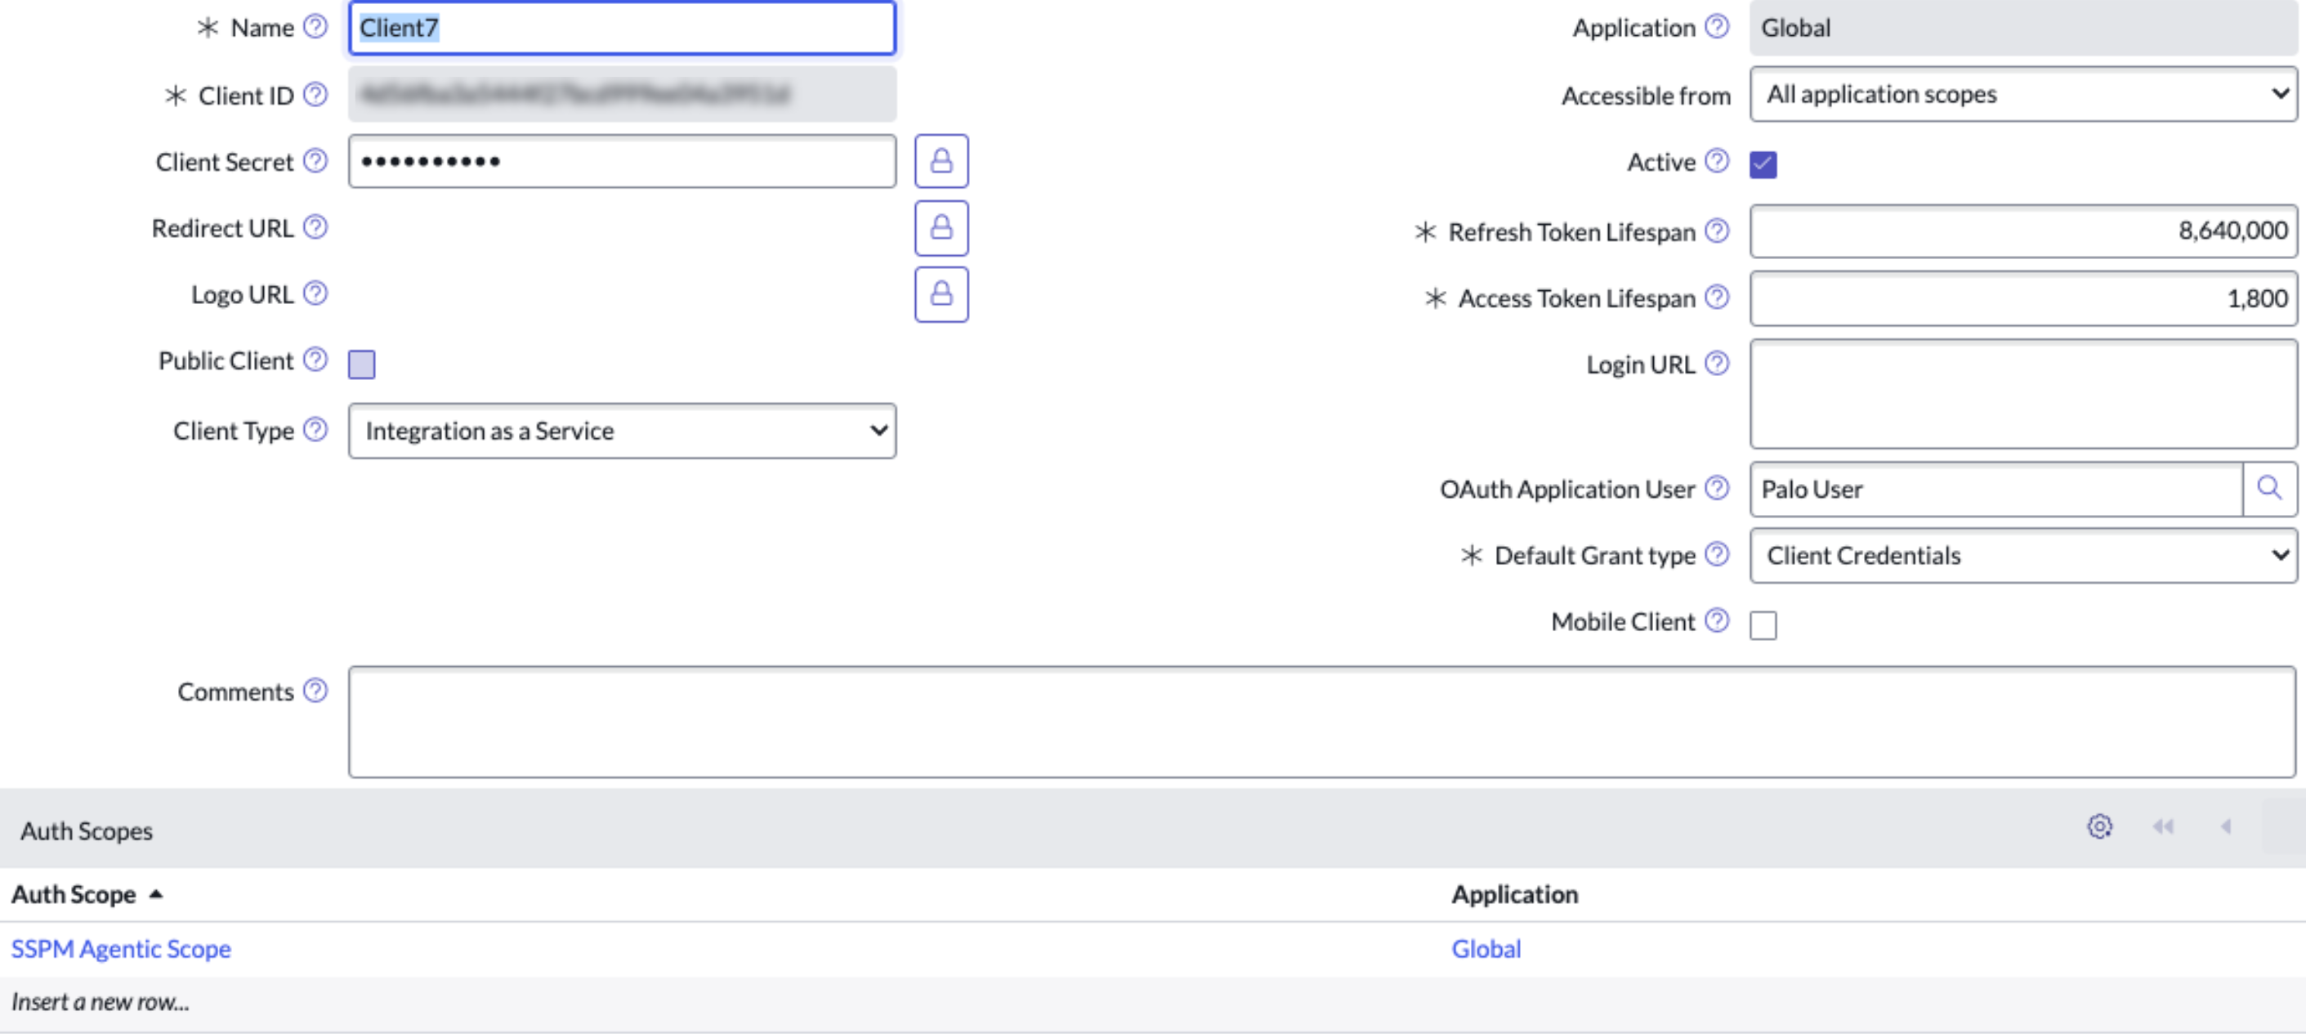
Task: Go to first page of Auth Scopes
Action: (2163, 826)
